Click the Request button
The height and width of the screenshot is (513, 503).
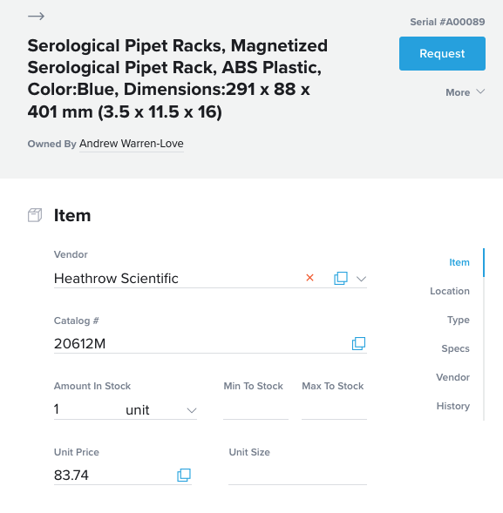[442, 53]
